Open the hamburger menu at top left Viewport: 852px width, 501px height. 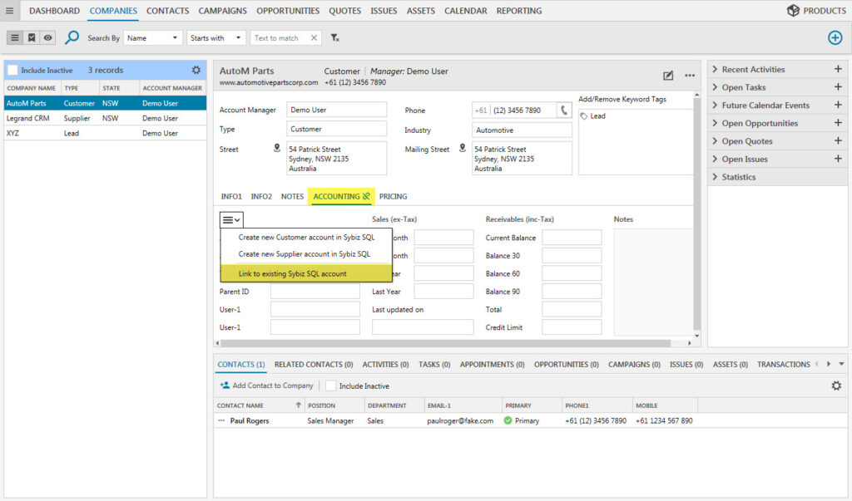click(9, 11)
